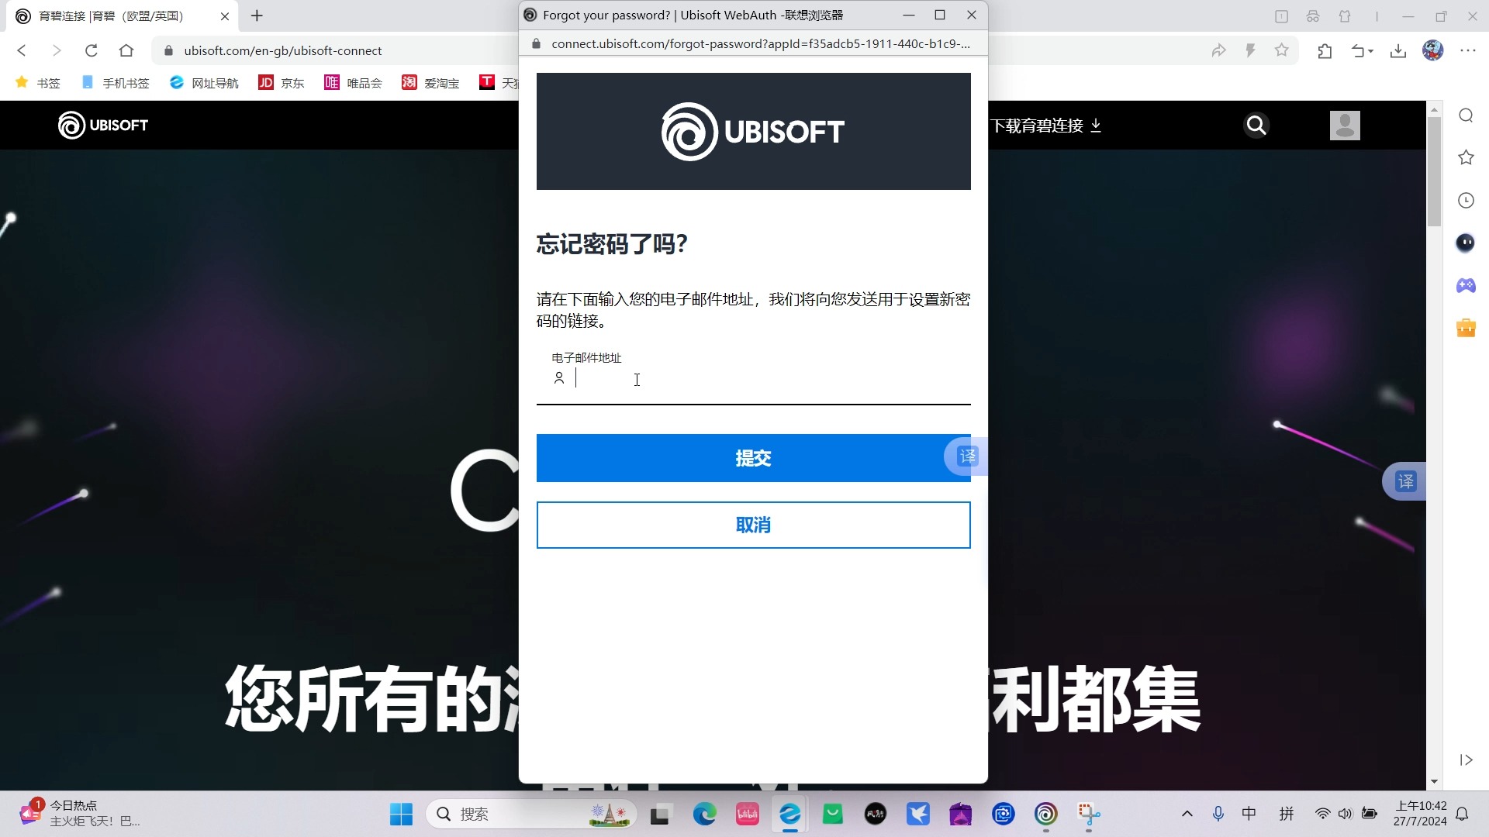Click the 下载育碧连接 download link
Viewport: 1489px width, 837px height.
[x=1046, y=126]
